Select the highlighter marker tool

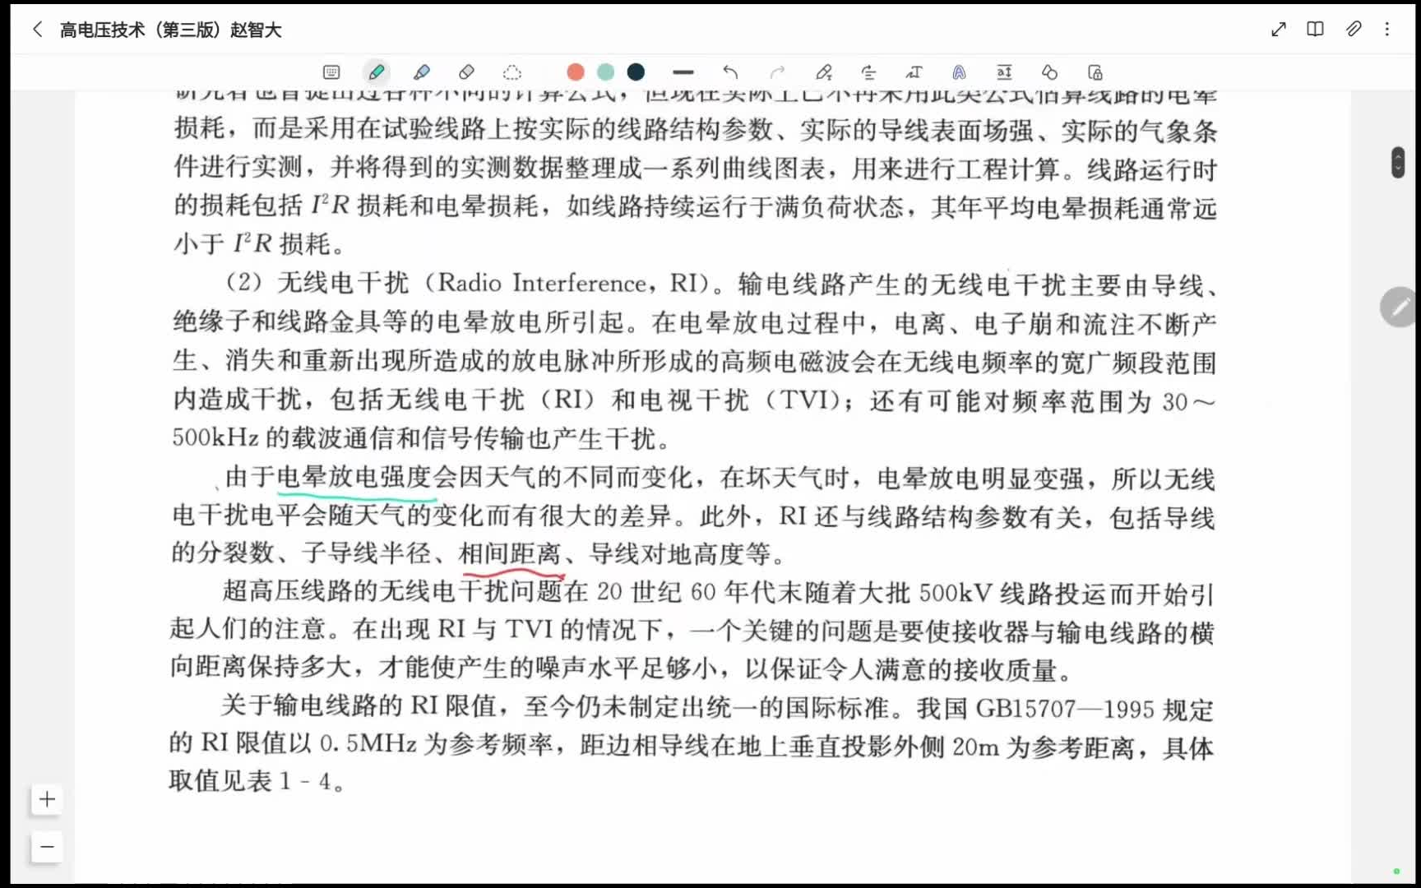click(422, 72)
